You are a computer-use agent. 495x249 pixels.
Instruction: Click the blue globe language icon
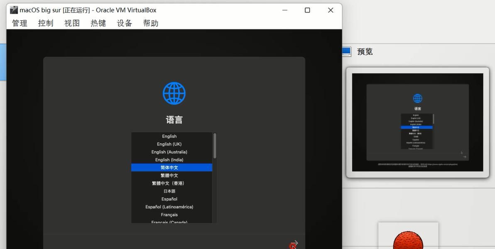coord(174,93)
